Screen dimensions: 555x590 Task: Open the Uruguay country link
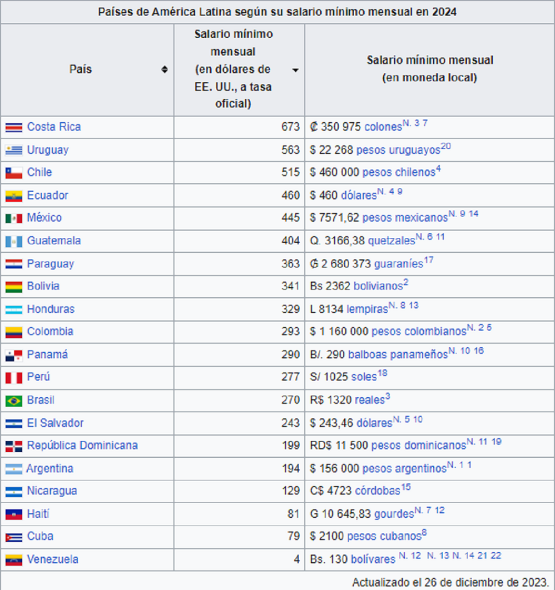[48, 150]
